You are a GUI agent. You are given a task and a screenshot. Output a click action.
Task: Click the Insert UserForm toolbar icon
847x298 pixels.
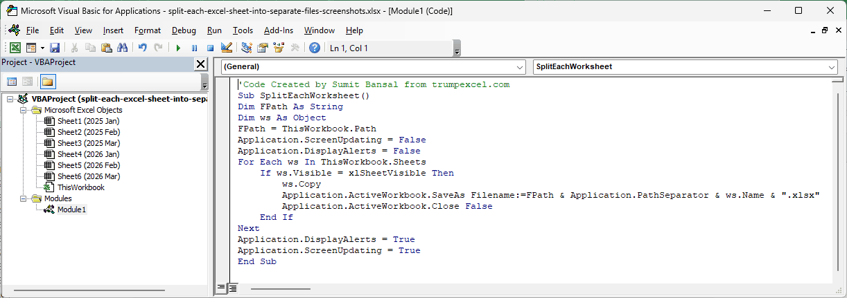(x=30, y=48)
